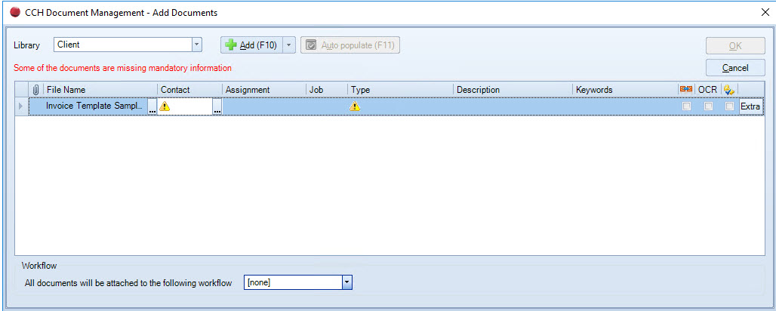This screenshot has height=311, width=776.
Task: Click the Assignment cell in the invoice row
Action: click(x=263, y=106)
